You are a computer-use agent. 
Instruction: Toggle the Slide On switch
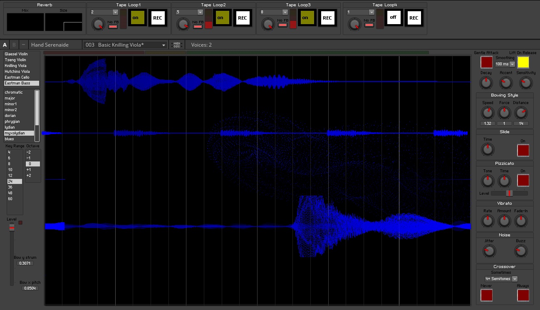pos(523,150)
